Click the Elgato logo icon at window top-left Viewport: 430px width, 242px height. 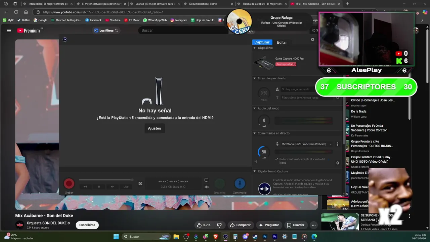pyautogui.click(x=65, y=39)
